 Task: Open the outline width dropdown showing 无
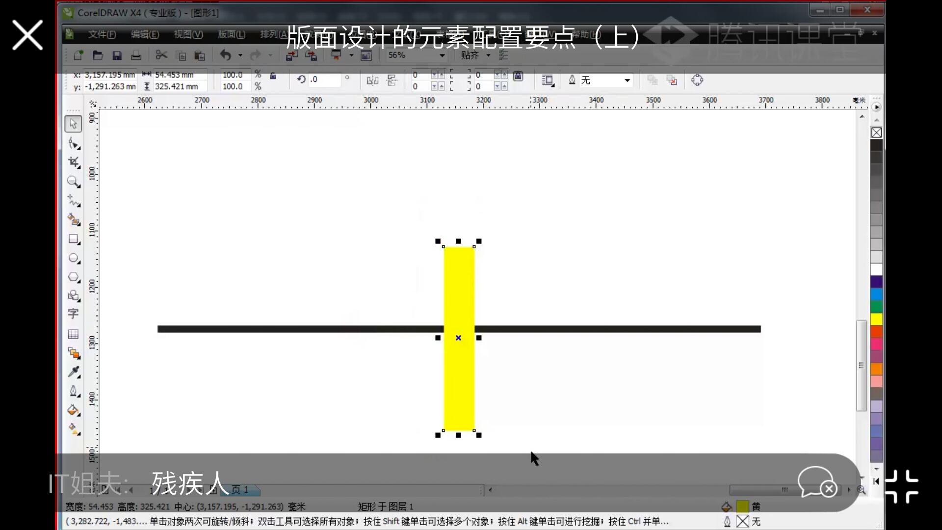[628, 80]
